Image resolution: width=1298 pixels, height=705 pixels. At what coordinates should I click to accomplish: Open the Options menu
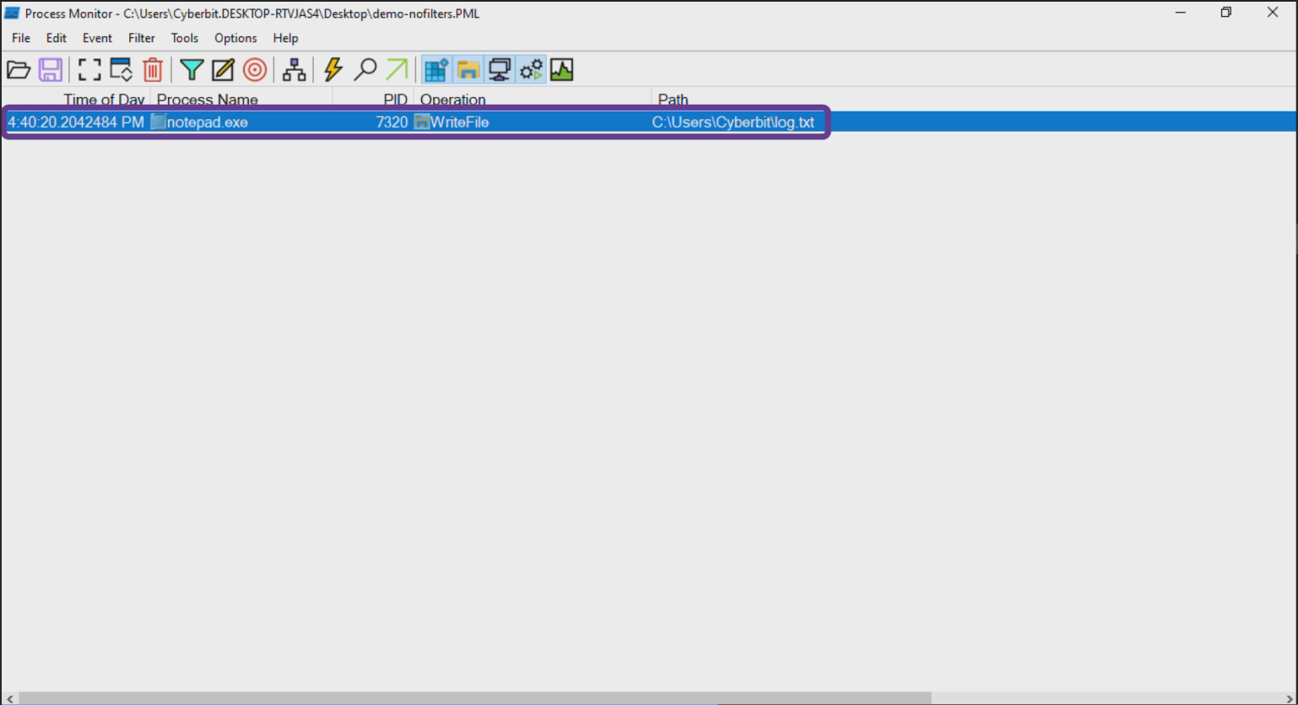pyautogui.click(x=235, y=38)
